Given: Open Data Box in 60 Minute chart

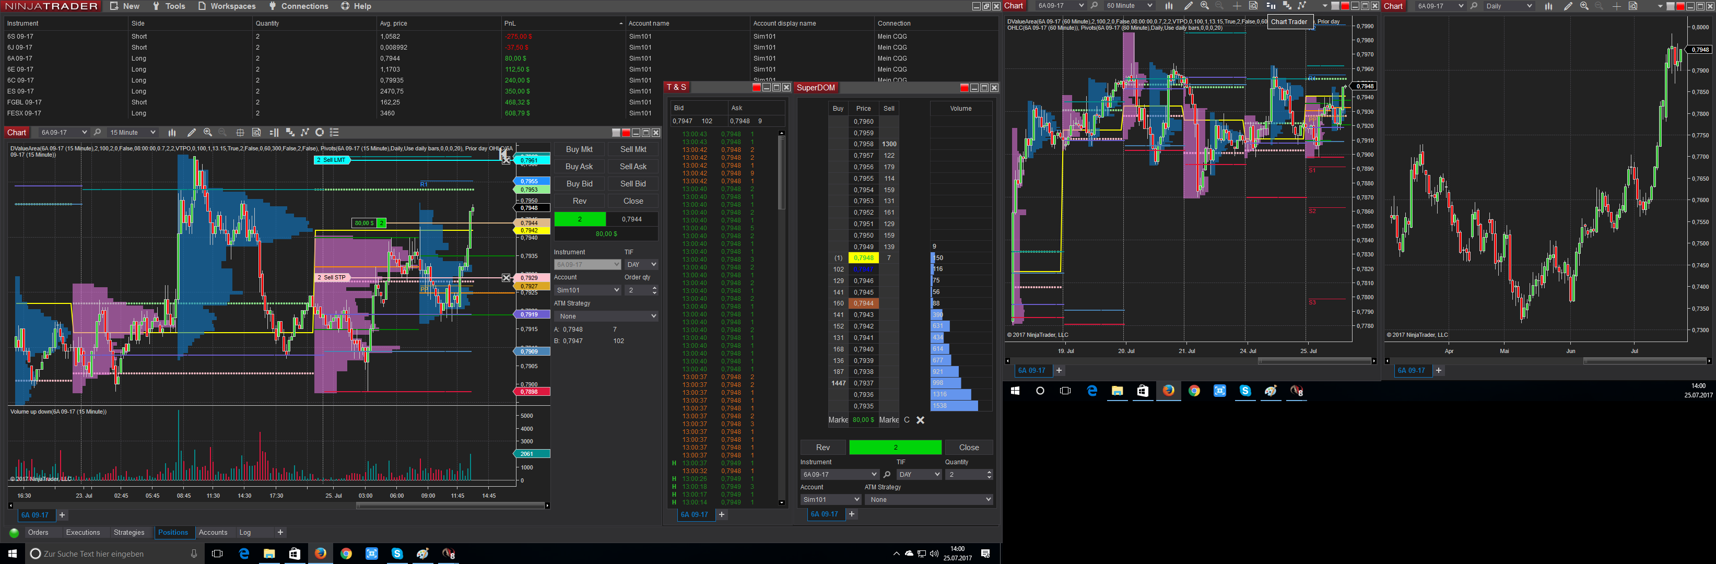Looking at the screenshot, I should (x=1253, y=6).
